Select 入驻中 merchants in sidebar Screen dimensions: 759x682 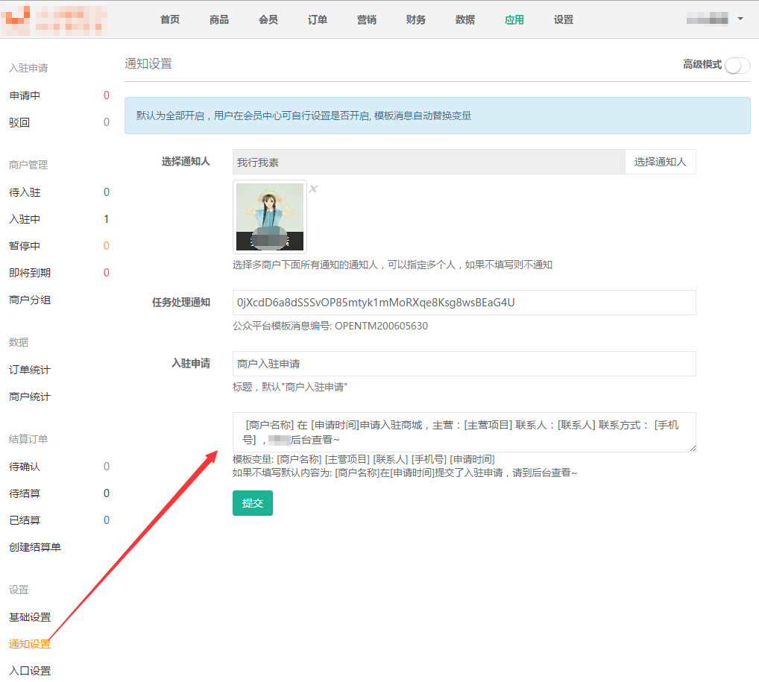tap(25, 219)
